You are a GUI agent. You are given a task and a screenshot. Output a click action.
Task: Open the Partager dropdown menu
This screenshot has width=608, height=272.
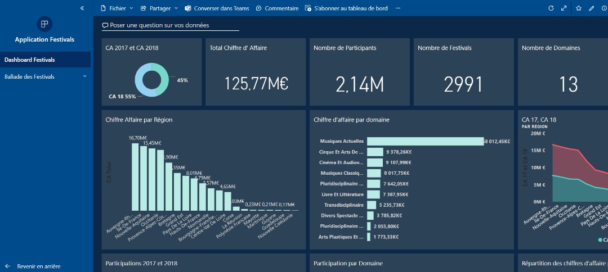coord(159,8)
